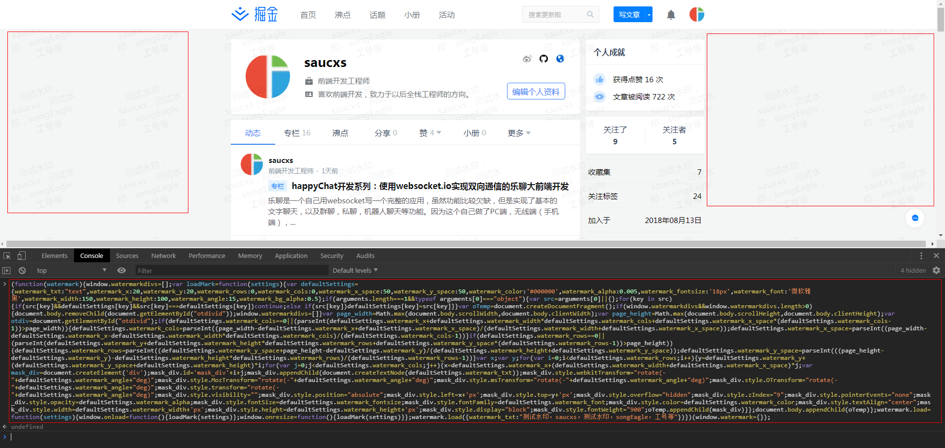Toggle the DevTools device toolbar
Viewport: 945px width, 448px height.
pyautogui.click(x=22, y=256)
